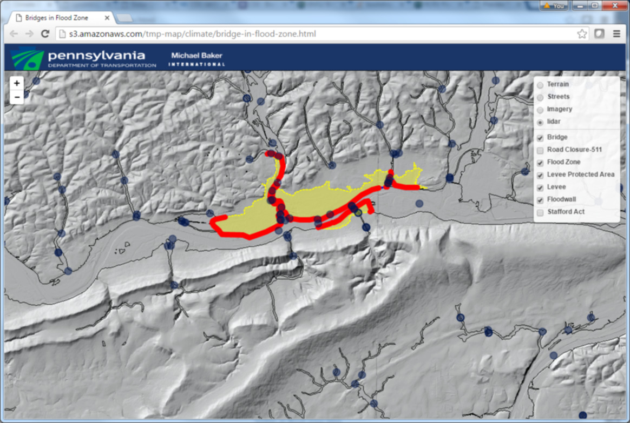Image resolution: width=630 pixels, height=423 pixels.
Task: Zoom in on the map
Action: (x=16, y=83)
